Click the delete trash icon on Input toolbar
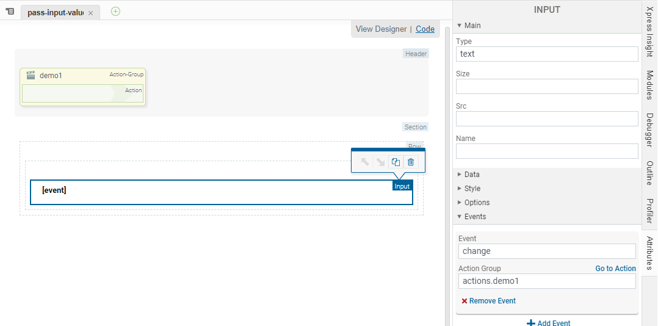The image size is (658, 326). click(x=411, y=162)
